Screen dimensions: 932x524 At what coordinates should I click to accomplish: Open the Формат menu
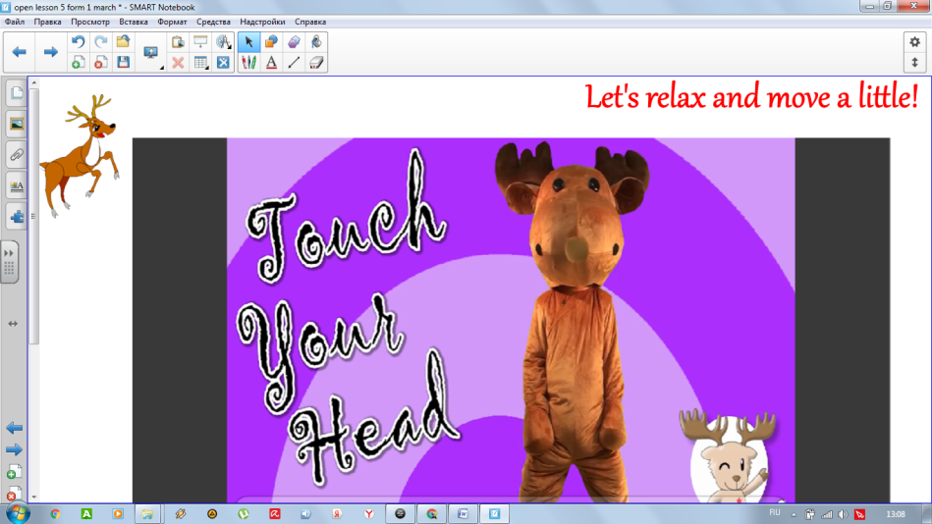pos(172,22)
